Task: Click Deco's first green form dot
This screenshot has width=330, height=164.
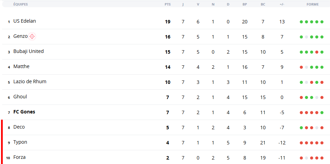Action: pos(301,128)
